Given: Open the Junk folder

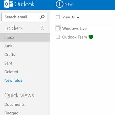Looking at the screenshot, I should 8,46.
